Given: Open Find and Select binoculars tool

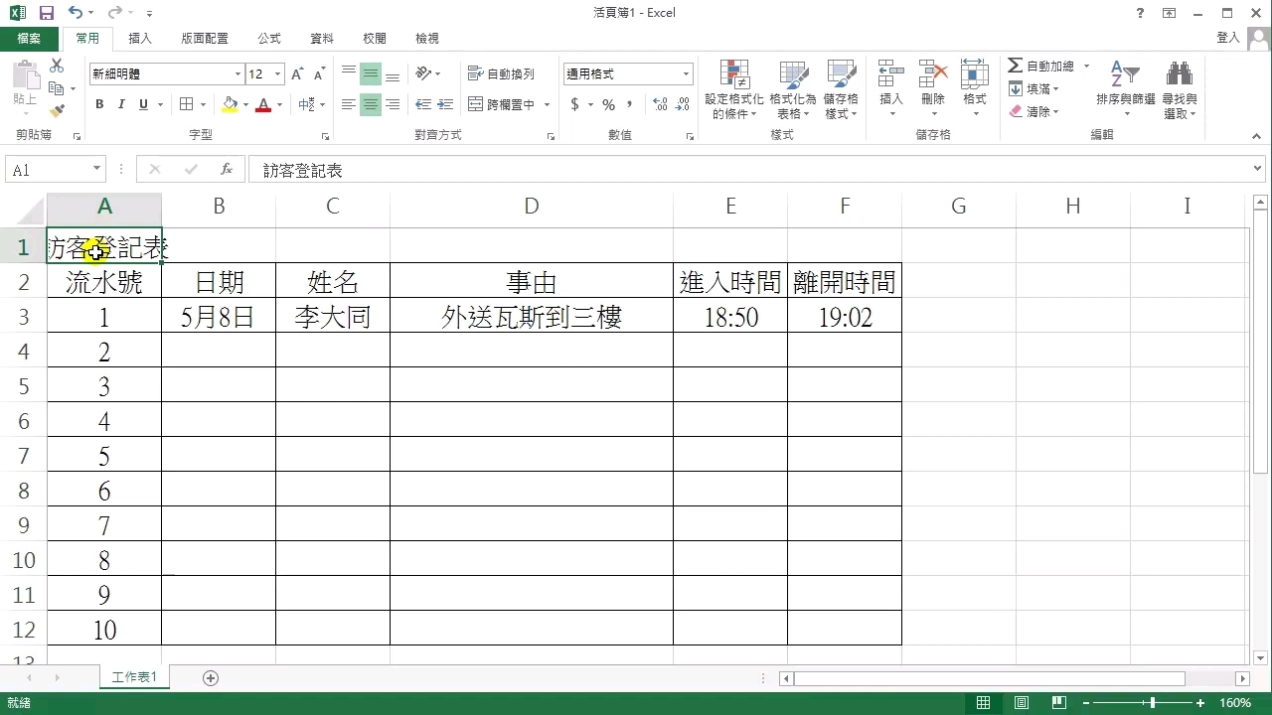Looking at the screenshot, I should tap(1180, 89).
